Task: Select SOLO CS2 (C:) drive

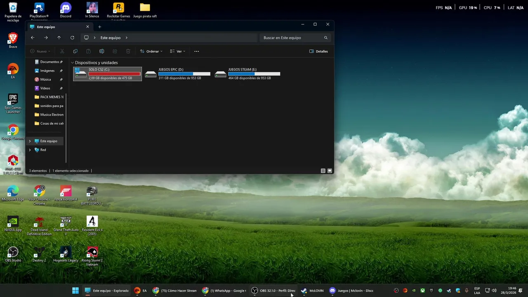Action: (107, 74)
